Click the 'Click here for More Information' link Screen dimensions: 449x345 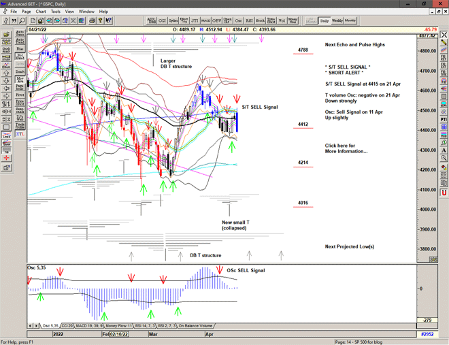(x=346, y=148)
